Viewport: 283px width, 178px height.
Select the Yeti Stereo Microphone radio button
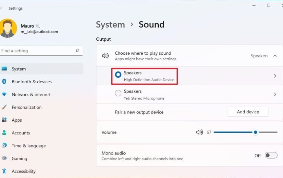pos(118,93)
